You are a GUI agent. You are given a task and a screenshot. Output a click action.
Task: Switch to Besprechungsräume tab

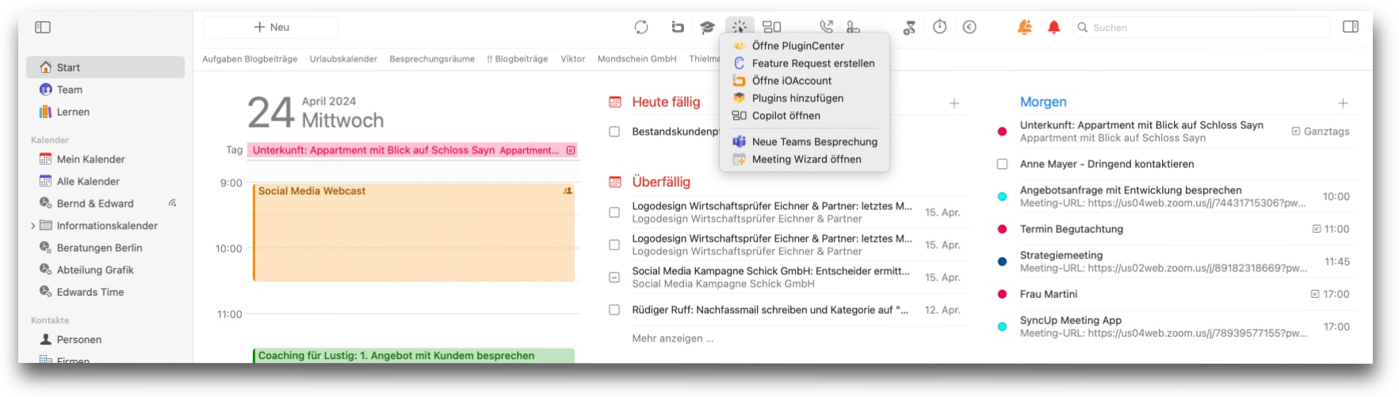coord(432,59)
